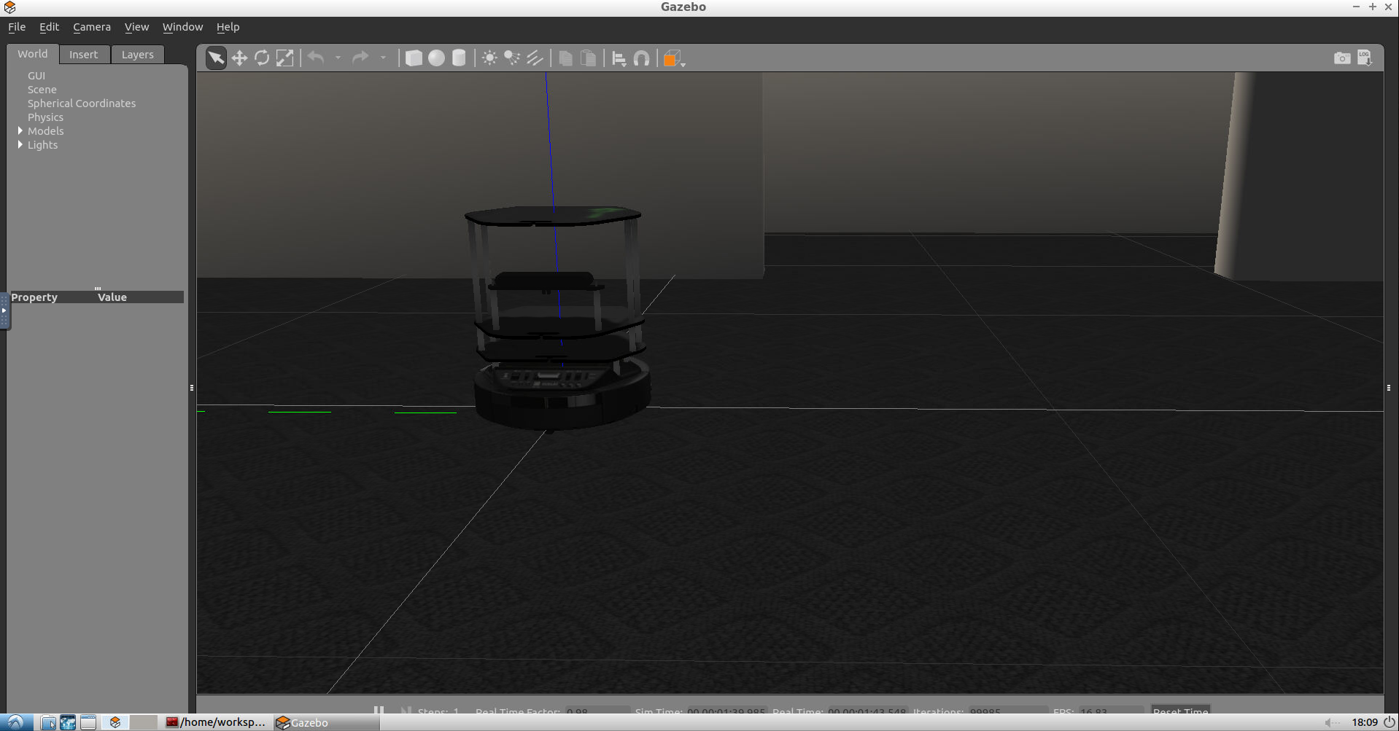Select the Models tree label
Screen dimensions: 1399x731
(46, 131)
